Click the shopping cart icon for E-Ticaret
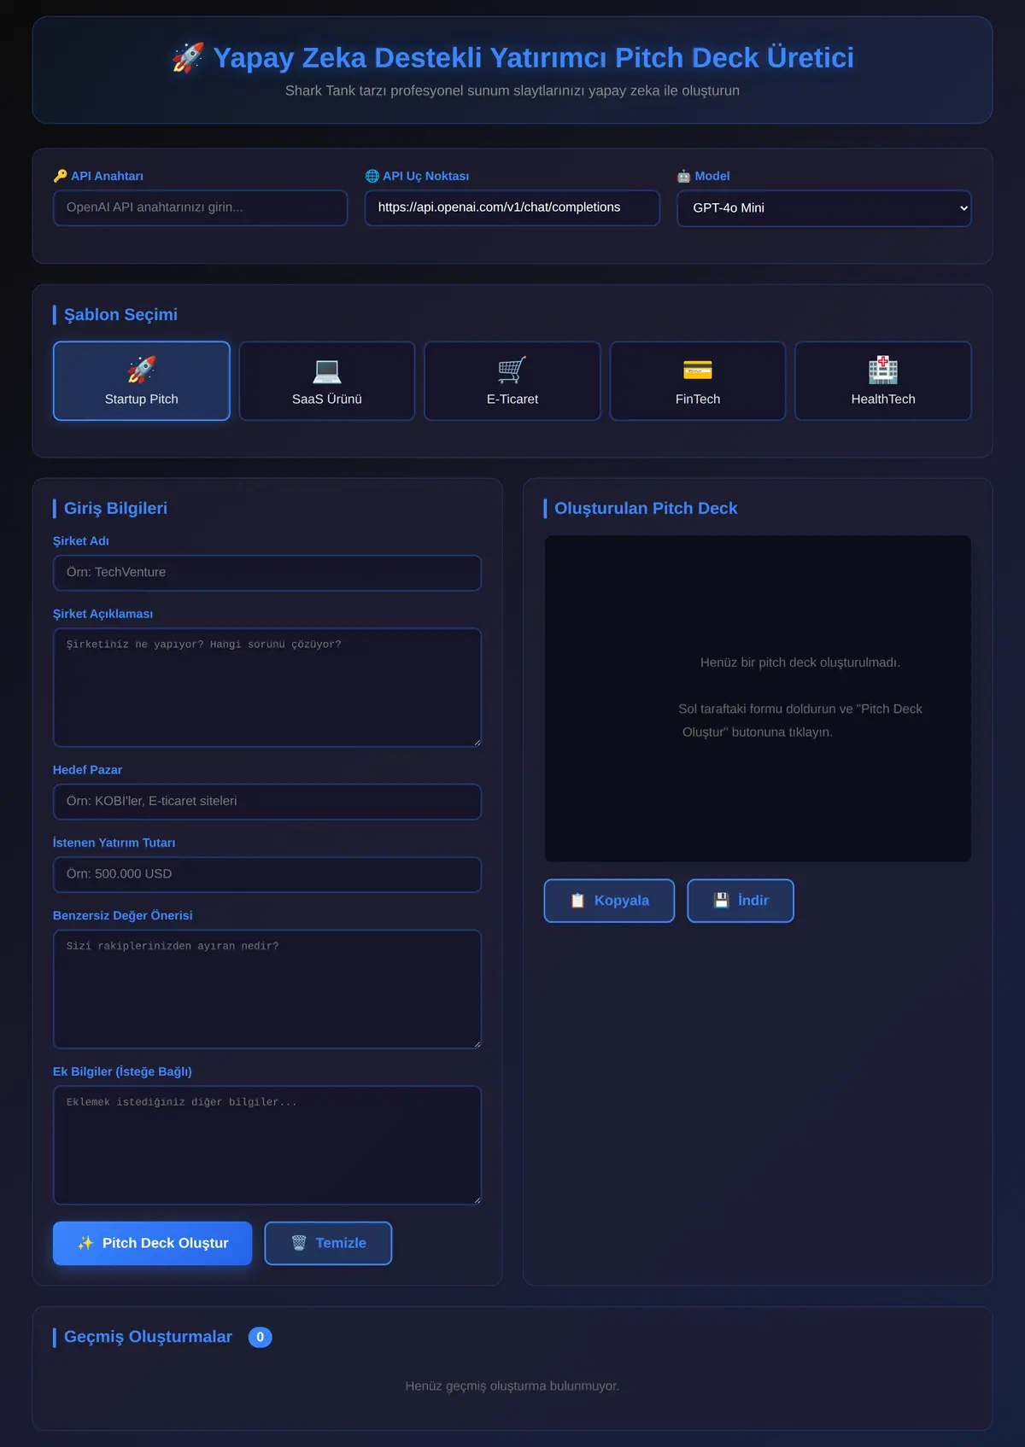Image resolution: width=1025 pixels, height=1447 pixels. click(x=512, y=371)
